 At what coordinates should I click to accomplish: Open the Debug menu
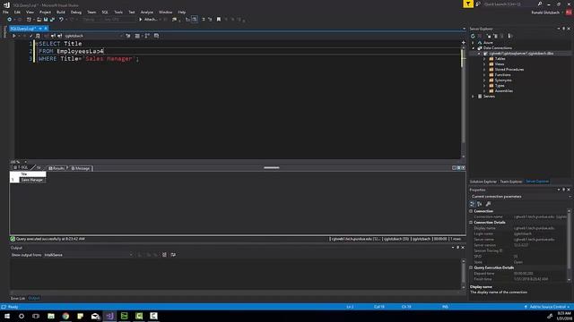(x=75, y=12)
